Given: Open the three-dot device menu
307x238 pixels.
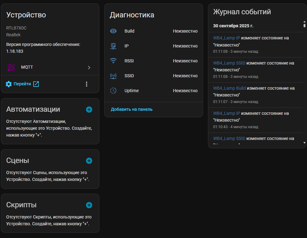Looking at the screenshot, I should (87, 84).
